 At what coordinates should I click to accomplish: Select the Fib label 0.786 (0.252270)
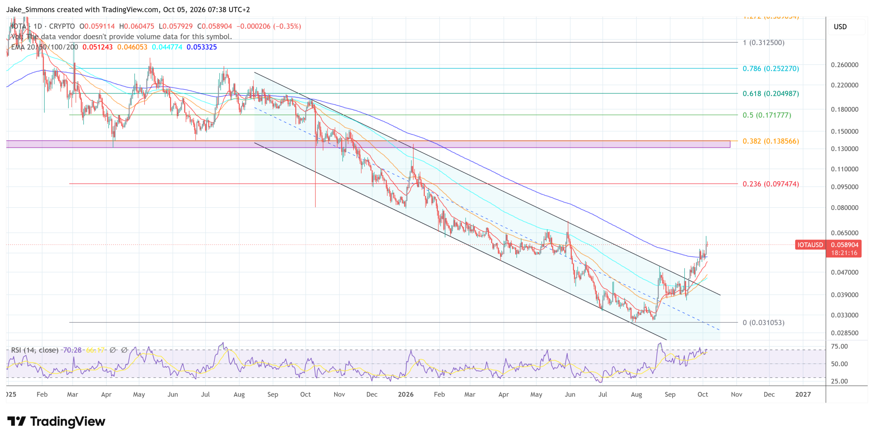[x=771, y=69]
